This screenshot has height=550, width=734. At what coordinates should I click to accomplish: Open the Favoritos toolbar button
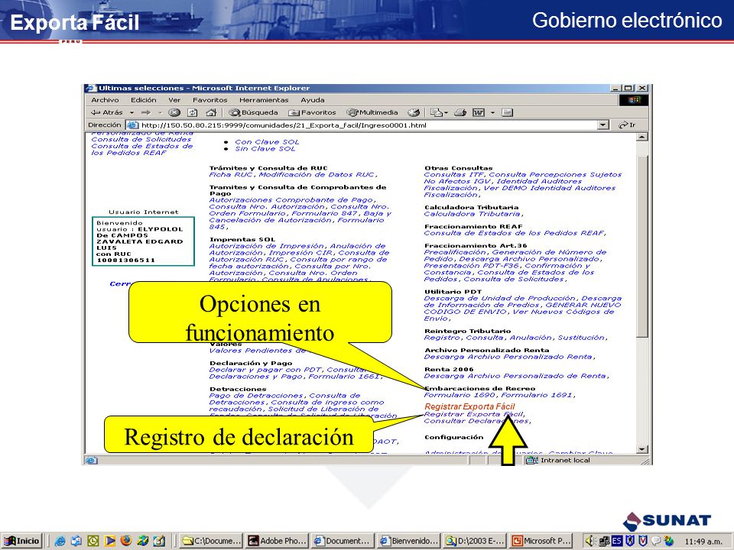coord(312,113)
